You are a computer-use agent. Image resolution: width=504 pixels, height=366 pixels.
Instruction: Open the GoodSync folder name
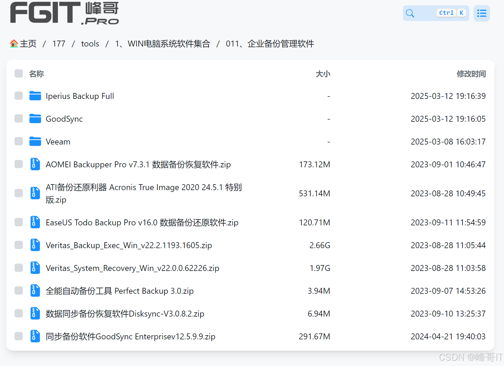pyautogui.click(x=64, y=119)
